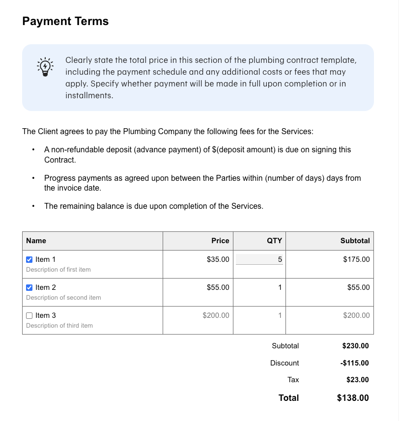Image resolution: width=399 pixels, height=421 pixels.
Task: Uncheck the Item 1 checkbox
Action: click(x=29, y=259)
